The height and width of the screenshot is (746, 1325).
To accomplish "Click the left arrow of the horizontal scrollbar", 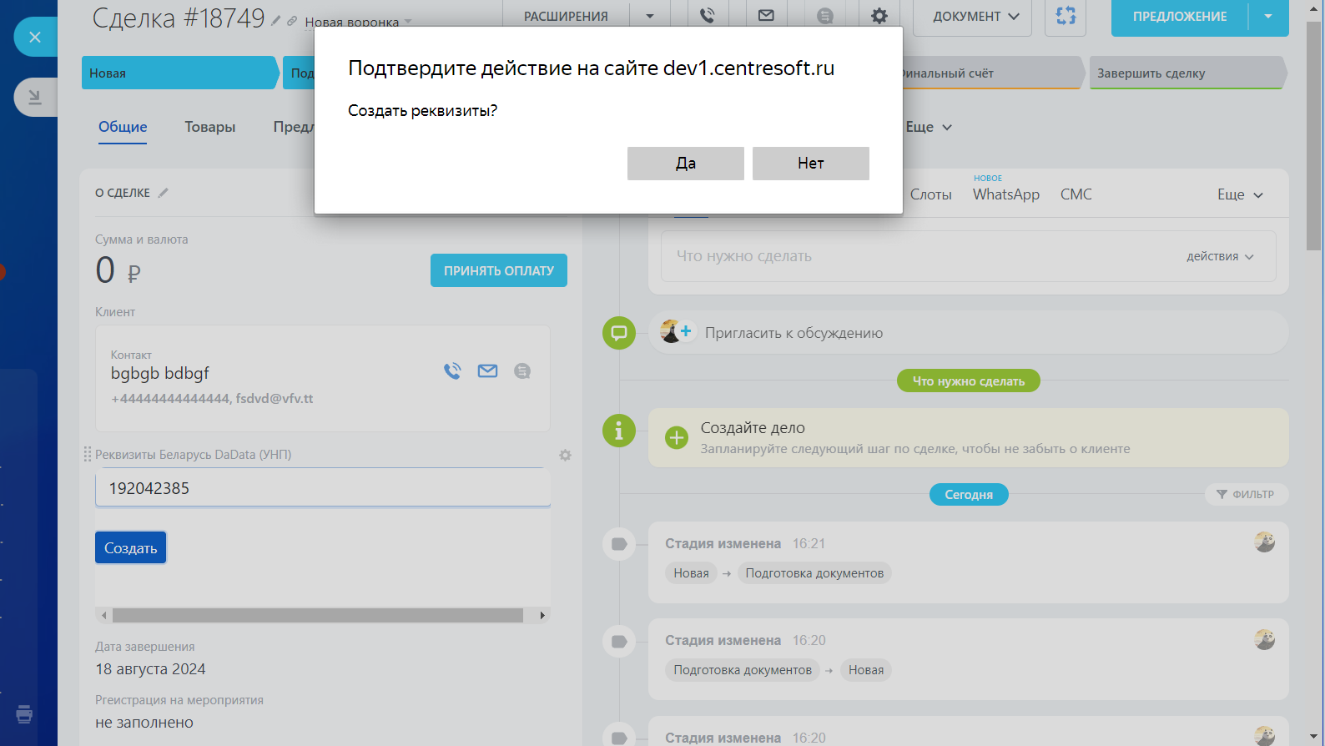I will [x=103, y=615].
